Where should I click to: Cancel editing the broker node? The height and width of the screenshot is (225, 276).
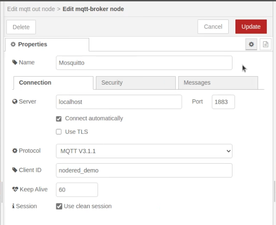point(213,27)
